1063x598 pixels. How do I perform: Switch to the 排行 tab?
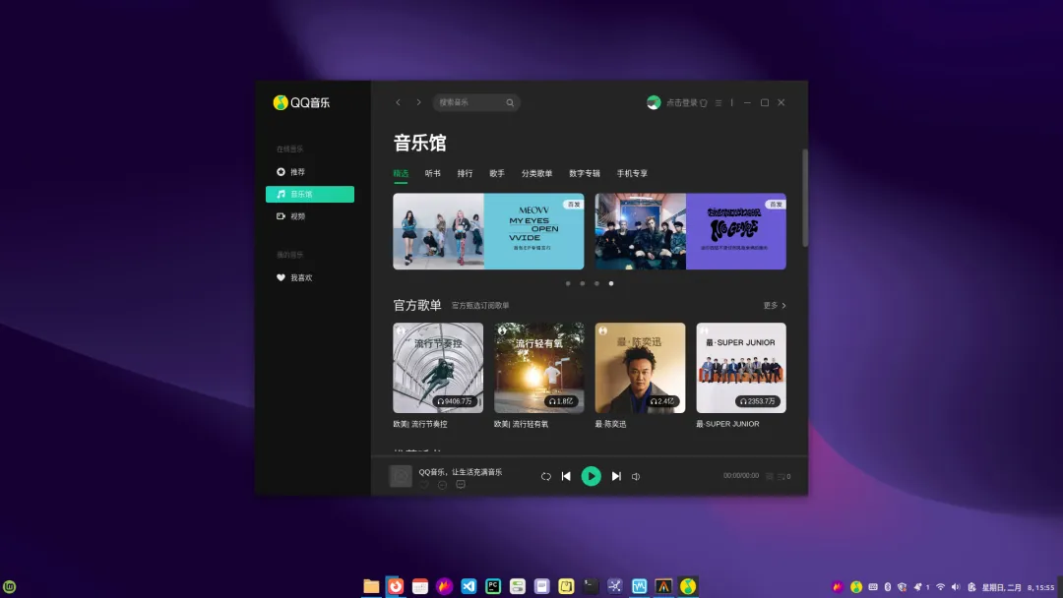(465, 173)
